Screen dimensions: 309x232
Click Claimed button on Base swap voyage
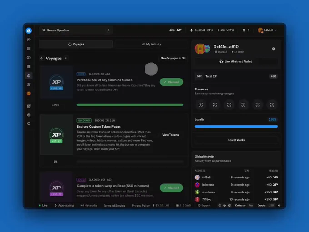[171, 188]
